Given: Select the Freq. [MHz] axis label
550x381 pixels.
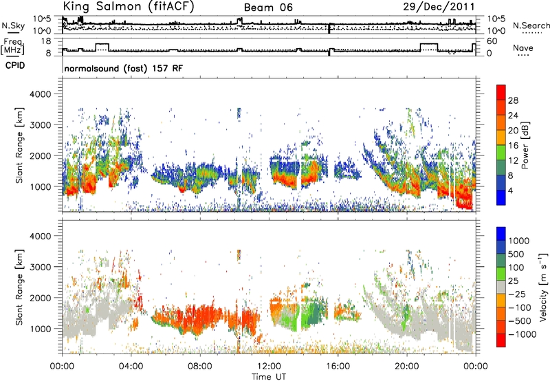Looking at the screenshot, I should pyautogui.click(x=12, y=46).
